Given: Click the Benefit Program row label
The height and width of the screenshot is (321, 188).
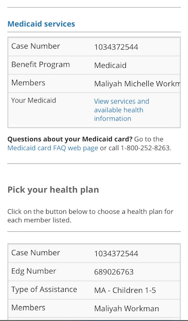Looking at the screenshot, I should point(41,65).
